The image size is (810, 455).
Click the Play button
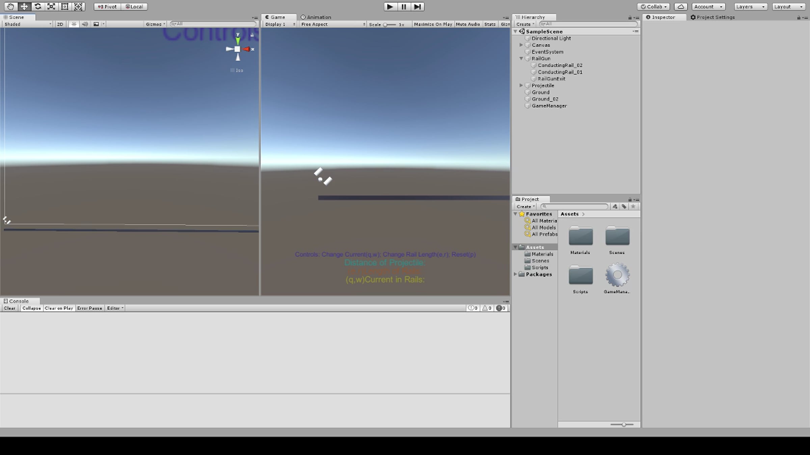390,6
